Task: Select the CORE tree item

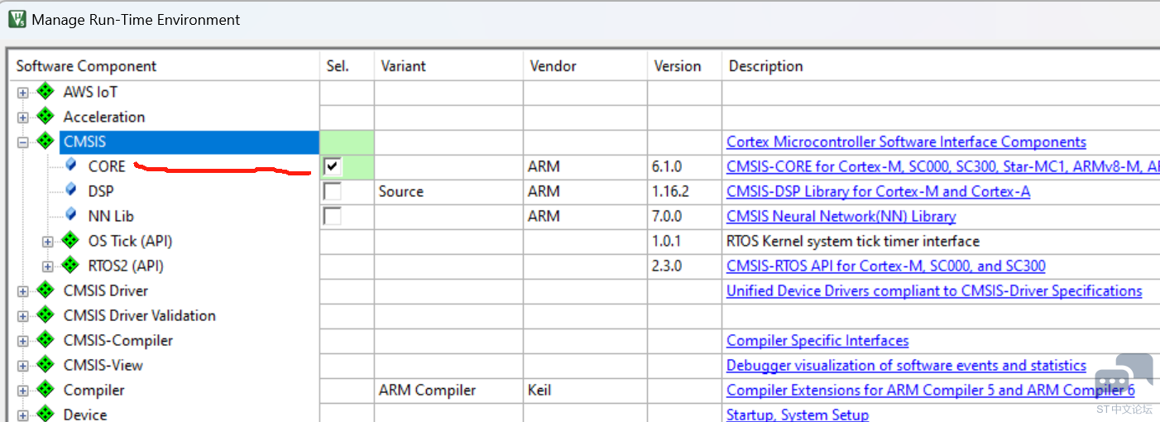Action: point(107,166)
